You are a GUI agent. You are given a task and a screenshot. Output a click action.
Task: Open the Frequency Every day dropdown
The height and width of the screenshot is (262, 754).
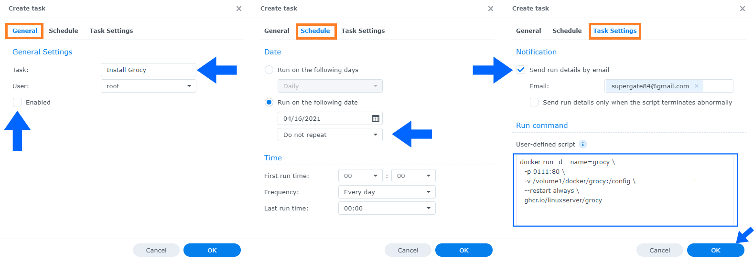[387, 192]
